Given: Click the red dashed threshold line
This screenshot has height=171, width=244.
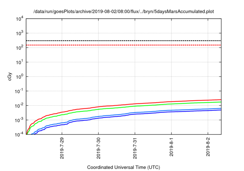Looking at the screenshot, I should (x=124, y=45).
